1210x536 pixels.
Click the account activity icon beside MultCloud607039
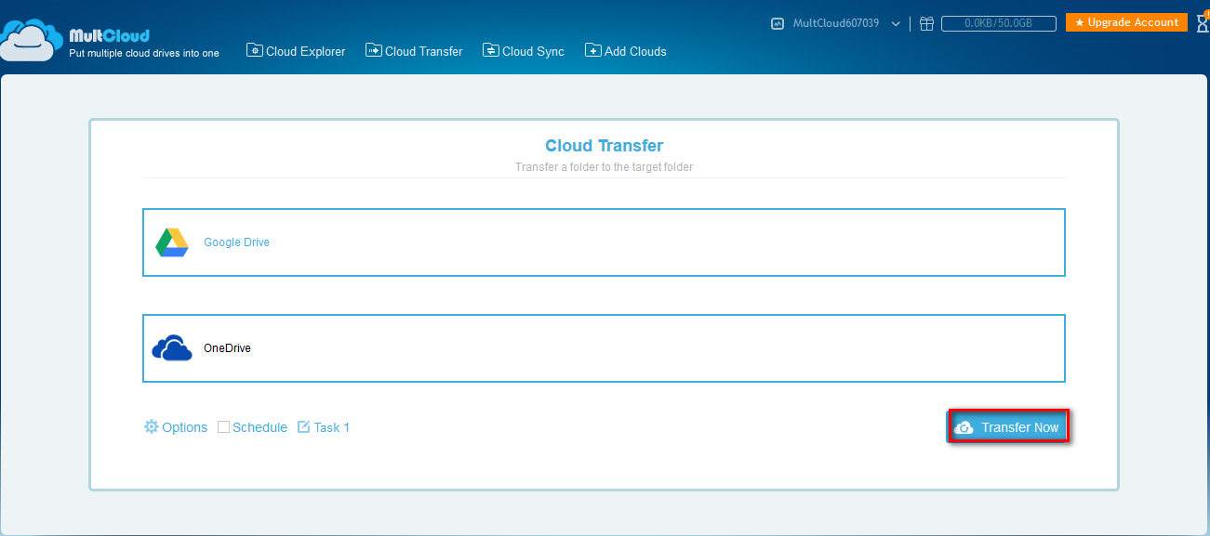click(778, 23)
